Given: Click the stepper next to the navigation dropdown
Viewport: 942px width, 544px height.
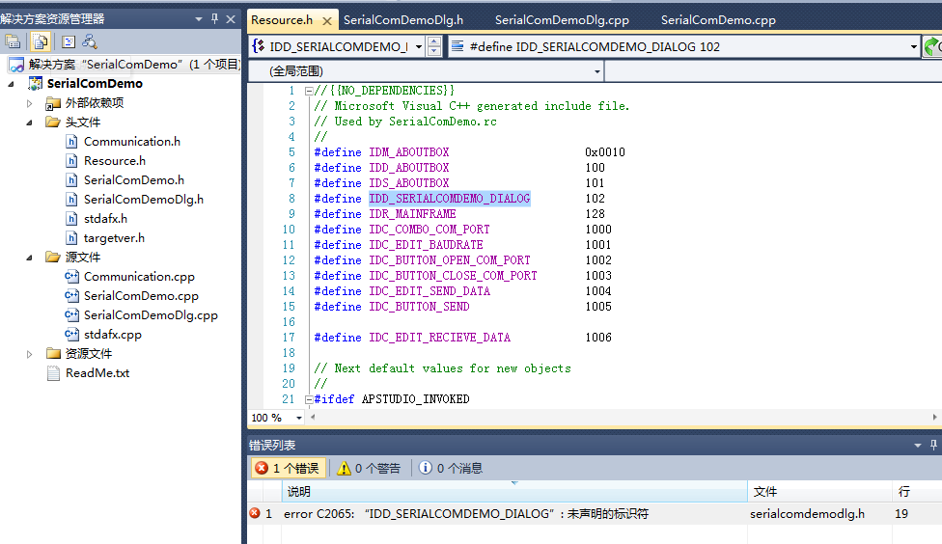Looking at the screenshot, I should [x=433, y=47].
